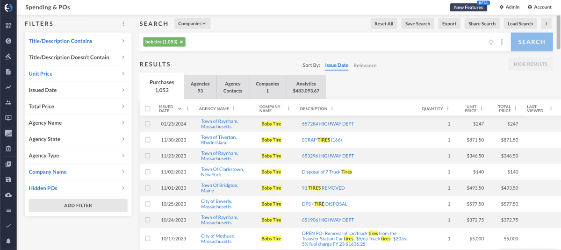Open the notifications bell icon
This screenshot has height=250, width=561.
click(x=8, y=241)
